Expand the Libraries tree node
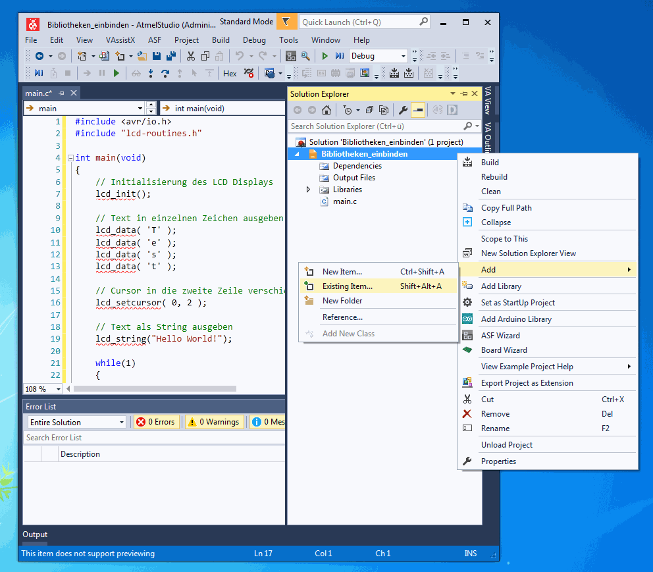 coord(308,190)
